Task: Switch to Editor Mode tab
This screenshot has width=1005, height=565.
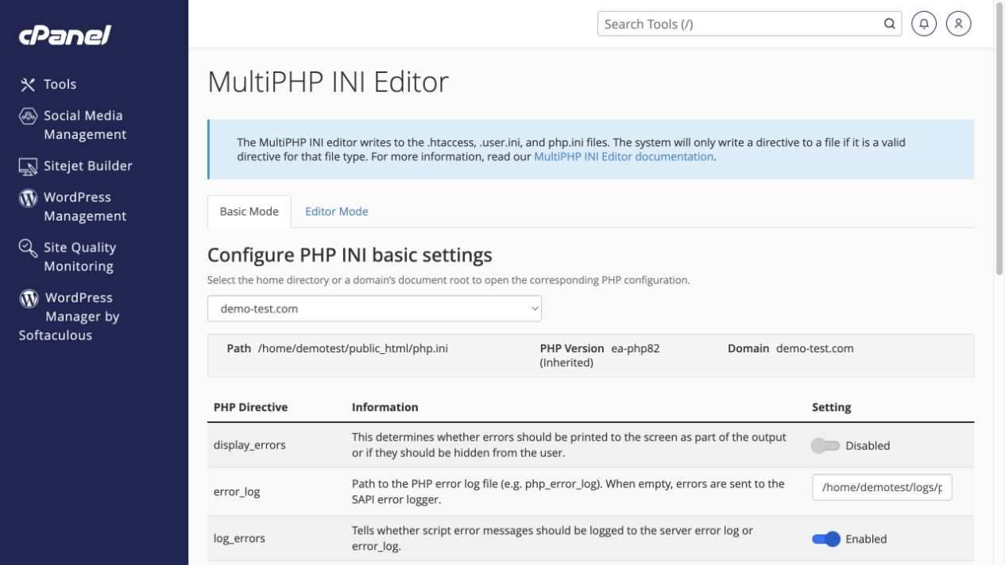Action: point(337,211)
